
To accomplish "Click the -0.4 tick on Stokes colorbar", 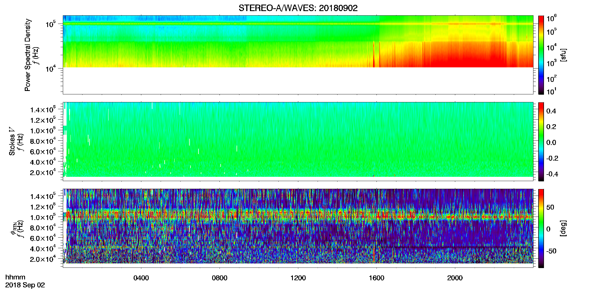I will (x=552, y=174).
